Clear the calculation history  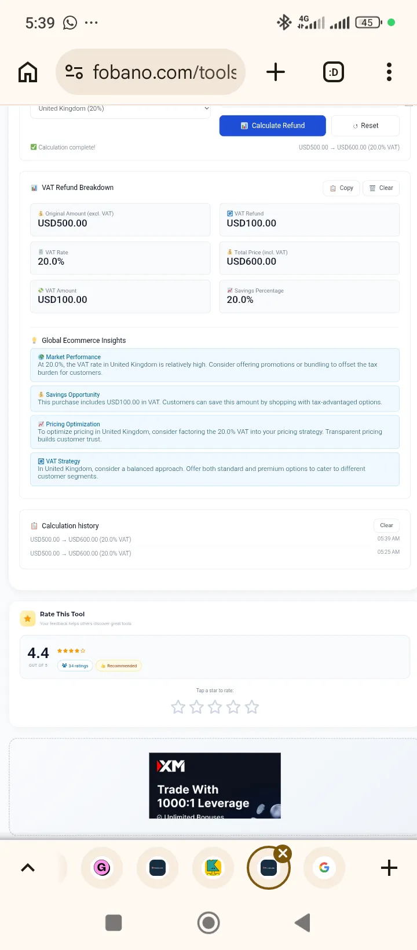click(386, 525)
